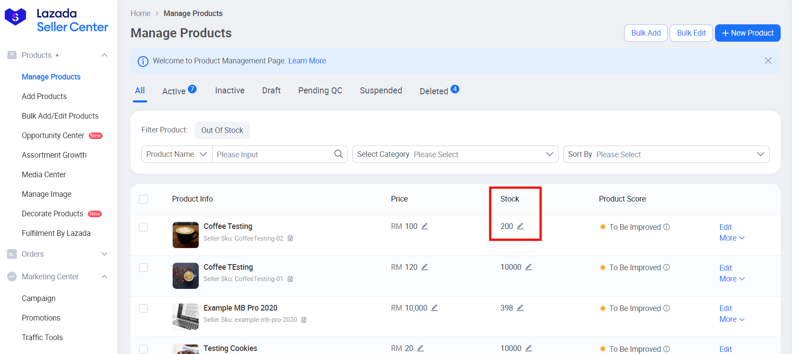This screenshot has height=354, width=792.
Task: Click the Products section icon in sidebar
Action: pyautogui.click(x=12, y=55)
